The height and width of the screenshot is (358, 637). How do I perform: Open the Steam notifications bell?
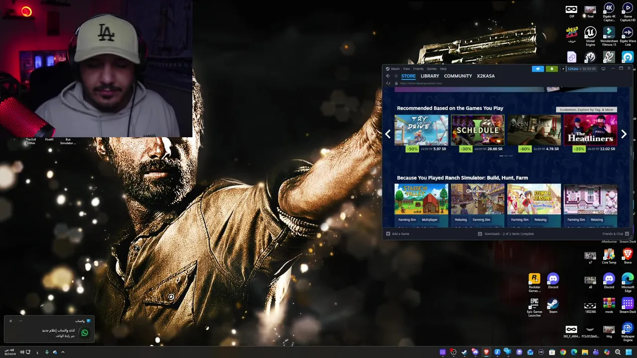(x=551, y=69)
